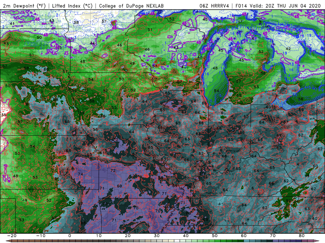Click the 42 dewpoint value on the map
Image resolution: width=325 pixels, height=243 pixels.
pos(288,49)
